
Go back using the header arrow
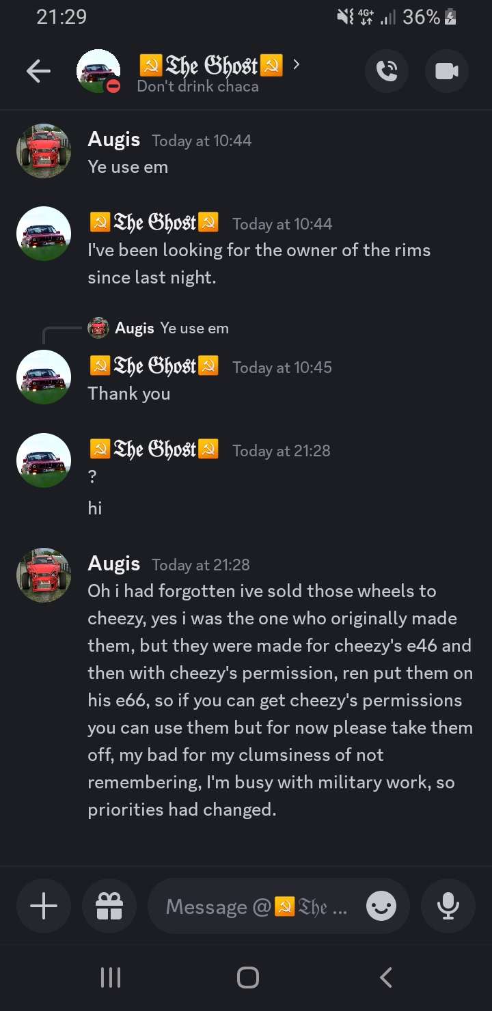tap(38, 71)
